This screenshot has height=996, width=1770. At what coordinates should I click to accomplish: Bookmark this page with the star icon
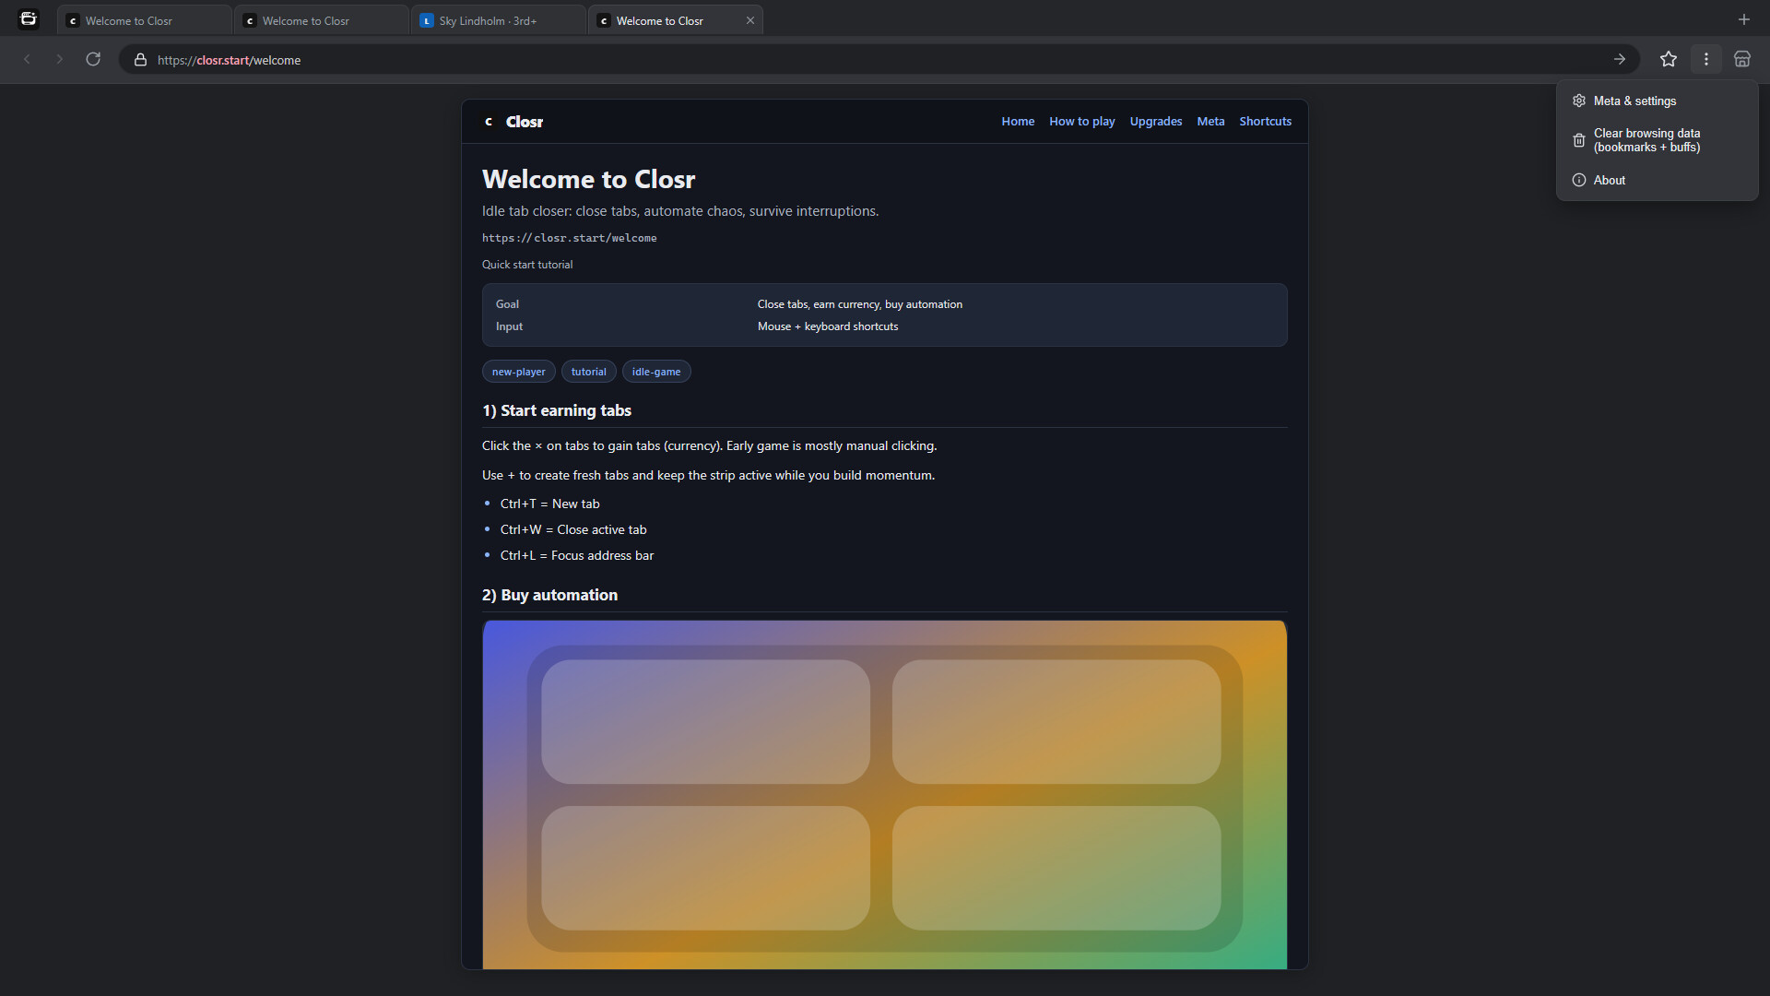(1668, 59)
